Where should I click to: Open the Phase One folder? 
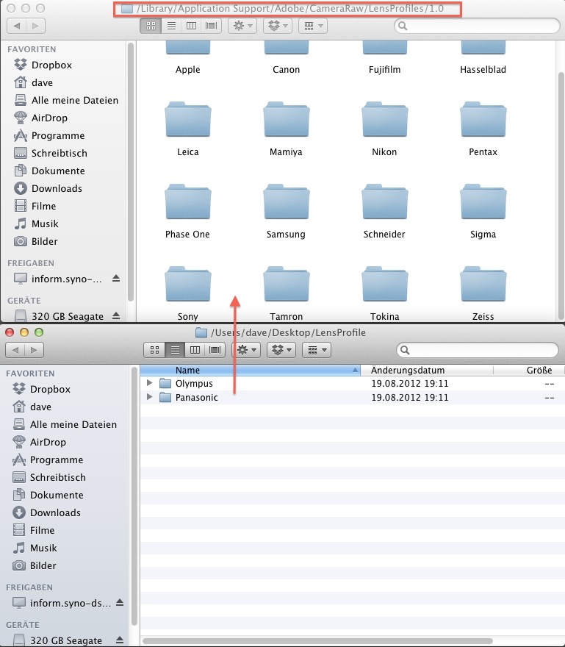point(187,202)
